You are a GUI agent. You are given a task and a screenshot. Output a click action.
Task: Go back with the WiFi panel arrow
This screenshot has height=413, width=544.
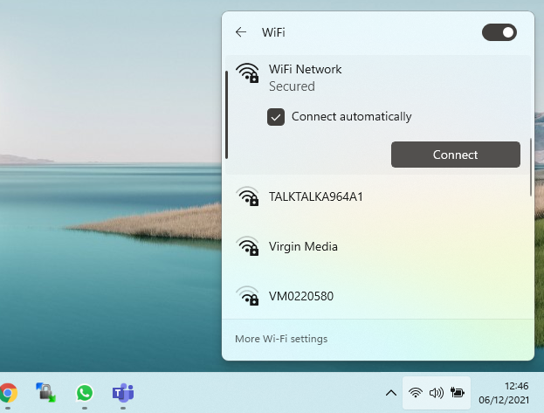241,32
